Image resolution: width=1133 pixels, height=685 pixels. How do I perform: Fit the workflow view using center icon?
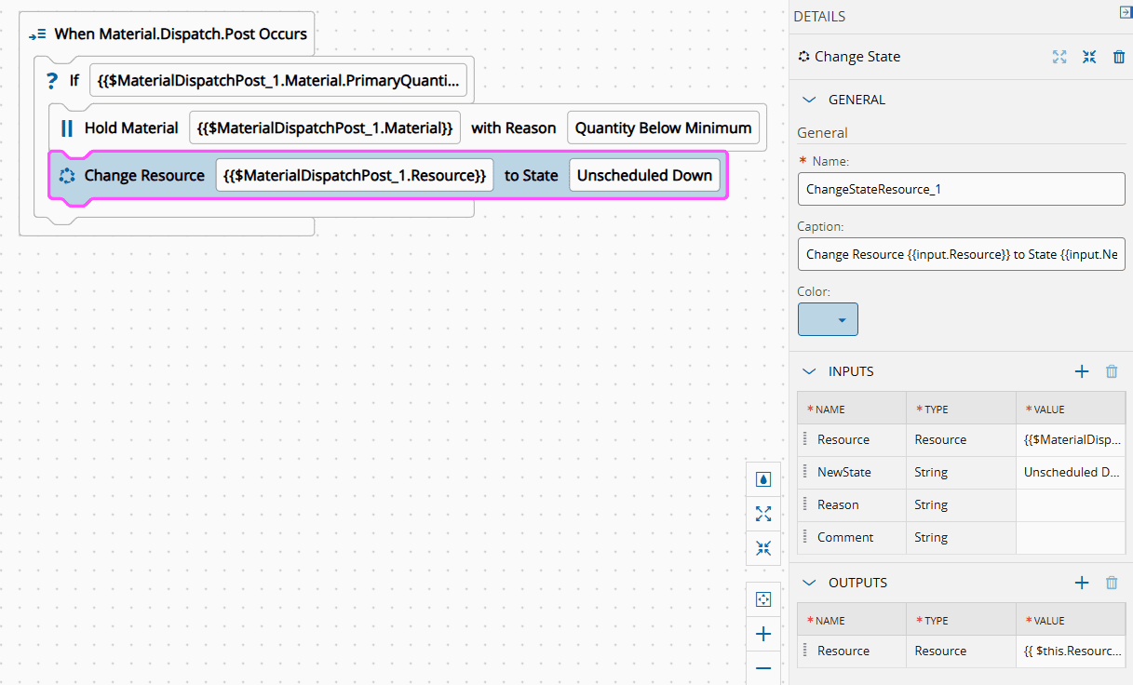coord(763,600)
